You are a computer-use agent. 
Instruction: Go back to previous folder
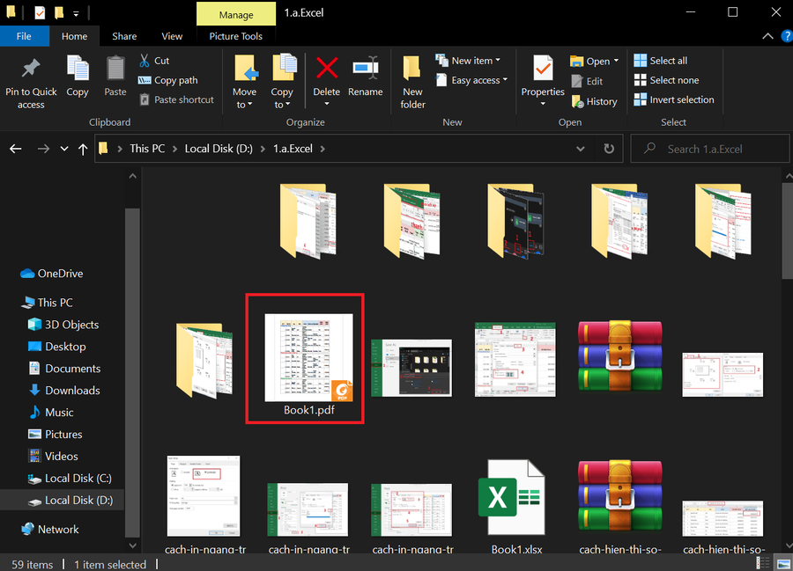16,149
